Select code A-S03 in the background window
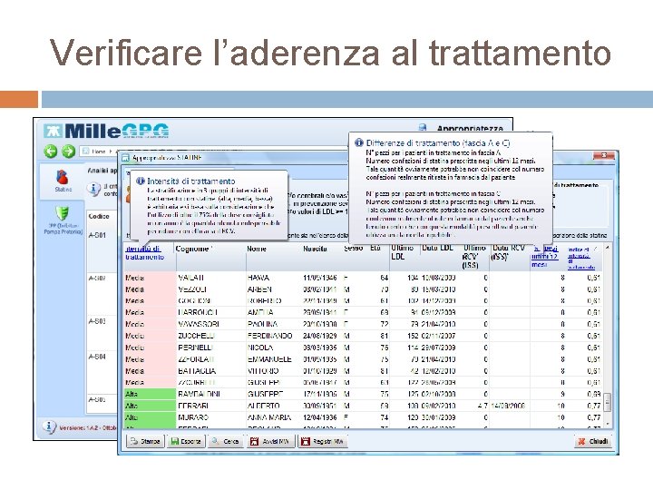This screenshot has width=653, height=490. (97, 321)
